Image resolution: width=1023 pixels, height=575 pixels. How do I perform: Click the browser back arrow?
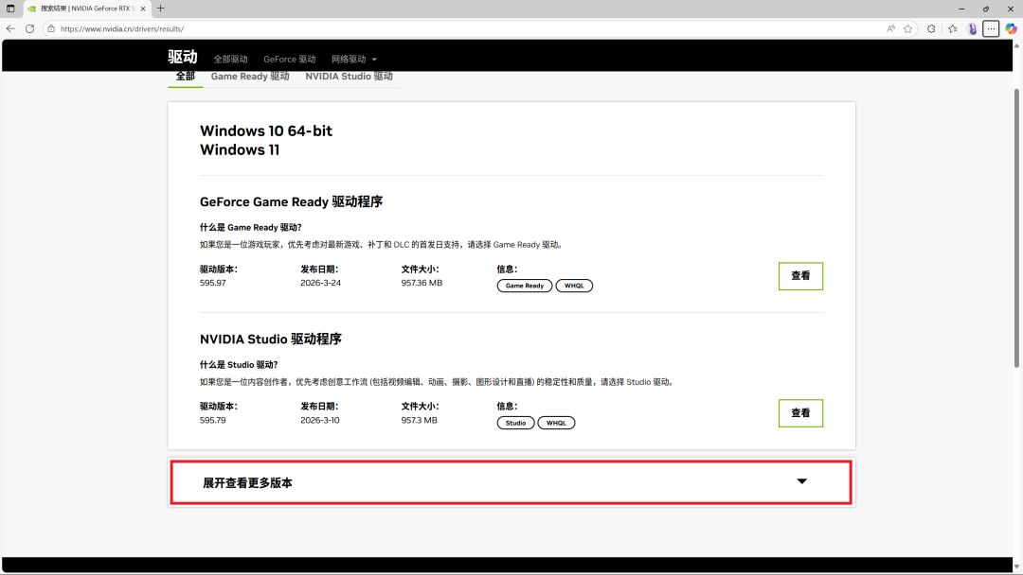[x=10, y=28]
